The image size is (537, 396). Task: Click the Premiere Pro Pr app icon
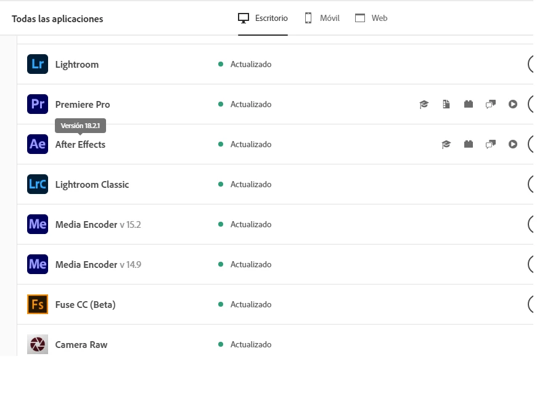click(38, 104)
